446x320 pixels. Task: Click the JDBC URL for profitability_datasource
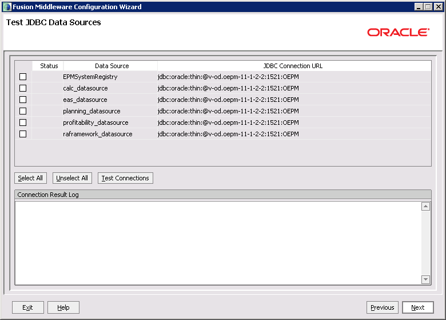click(228, 123)
